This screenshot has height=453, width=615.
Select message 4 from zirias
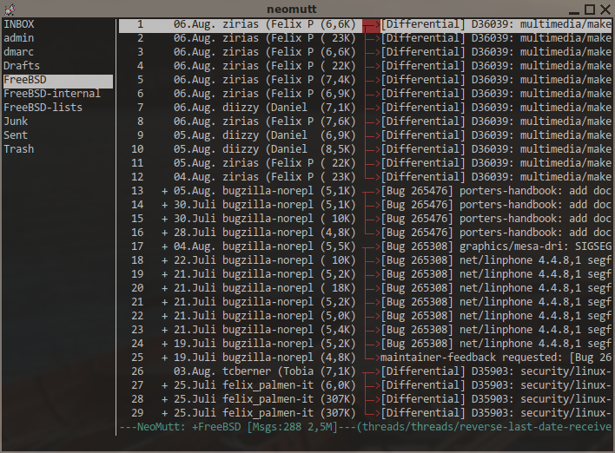[x=365, y=66]
